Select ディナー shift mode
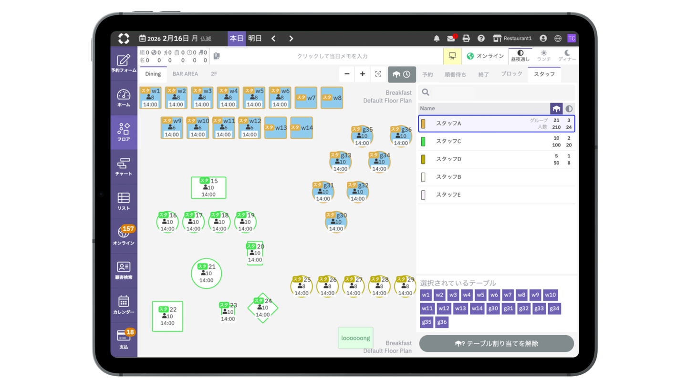The height and width of the screenshot is (391, 687). coord(567,56)
